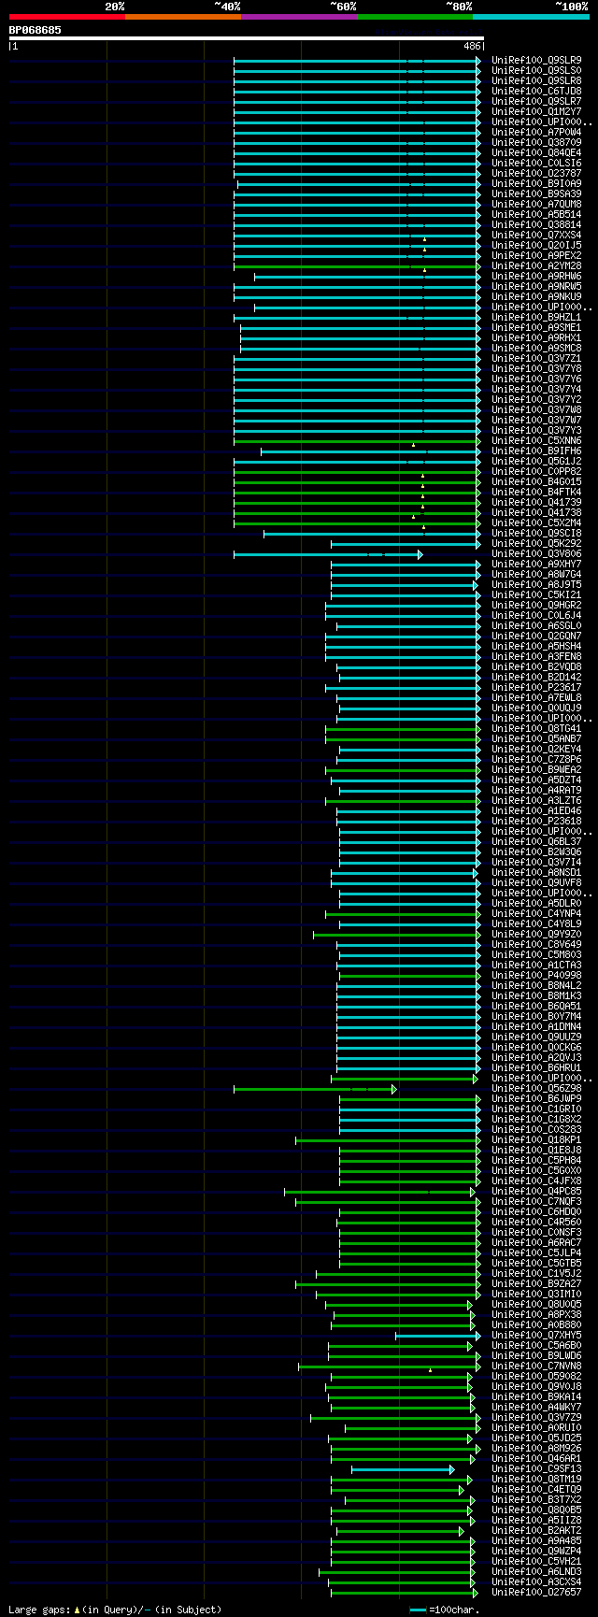Select hit label UniRef100_A7QUM8
Image resolution: width=598 pixels, height=1617 pixels.
click(x=536, y=205)
